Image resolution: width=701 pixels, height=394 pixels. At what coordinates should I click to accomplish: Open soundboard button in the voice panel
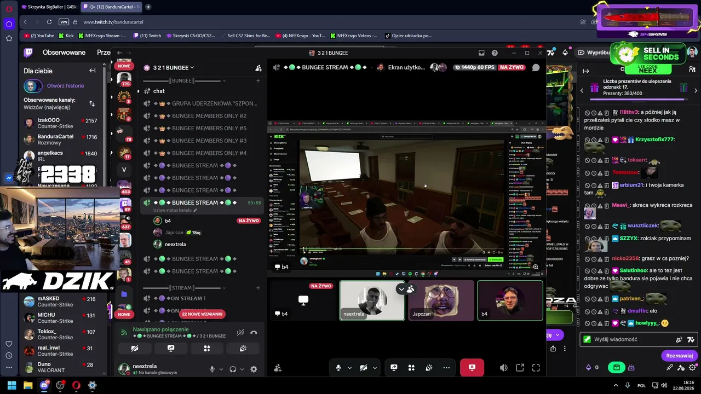(x=243, y=348)
